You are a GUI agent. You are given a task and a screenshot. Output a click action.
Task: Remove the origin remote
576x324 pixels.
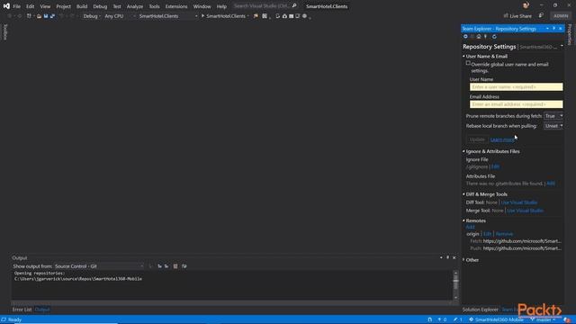[504, 234]
